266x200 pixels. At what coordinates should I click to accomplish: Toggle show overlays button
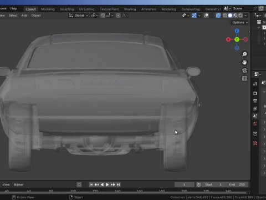coord(206,16)
